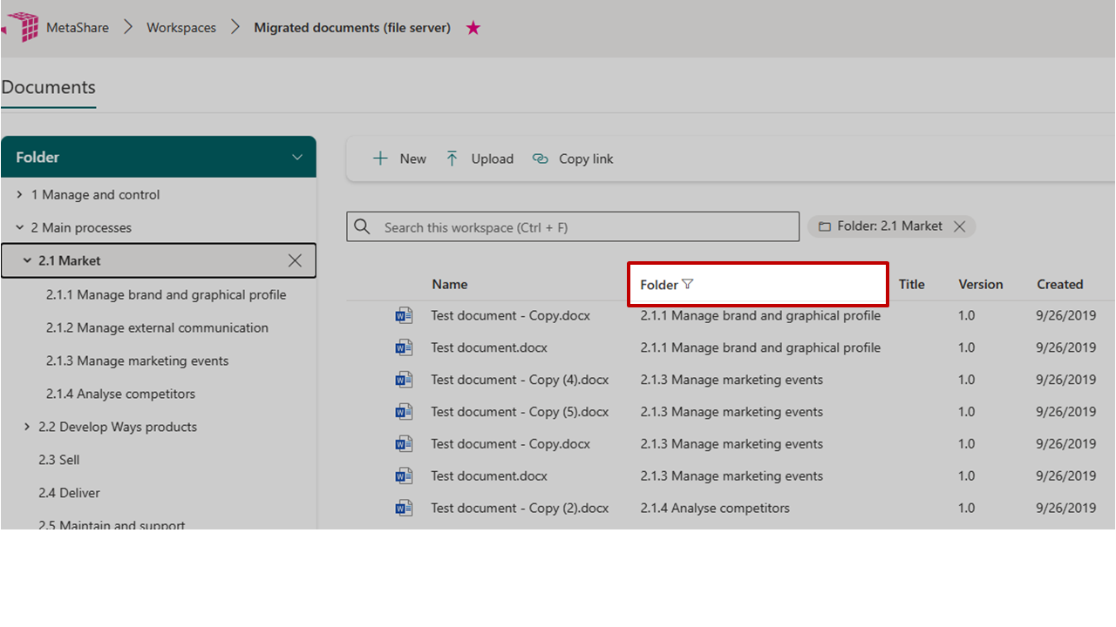
Task: Go to Workspaces in the breadcrumb
Action: (x=181, y=28)
